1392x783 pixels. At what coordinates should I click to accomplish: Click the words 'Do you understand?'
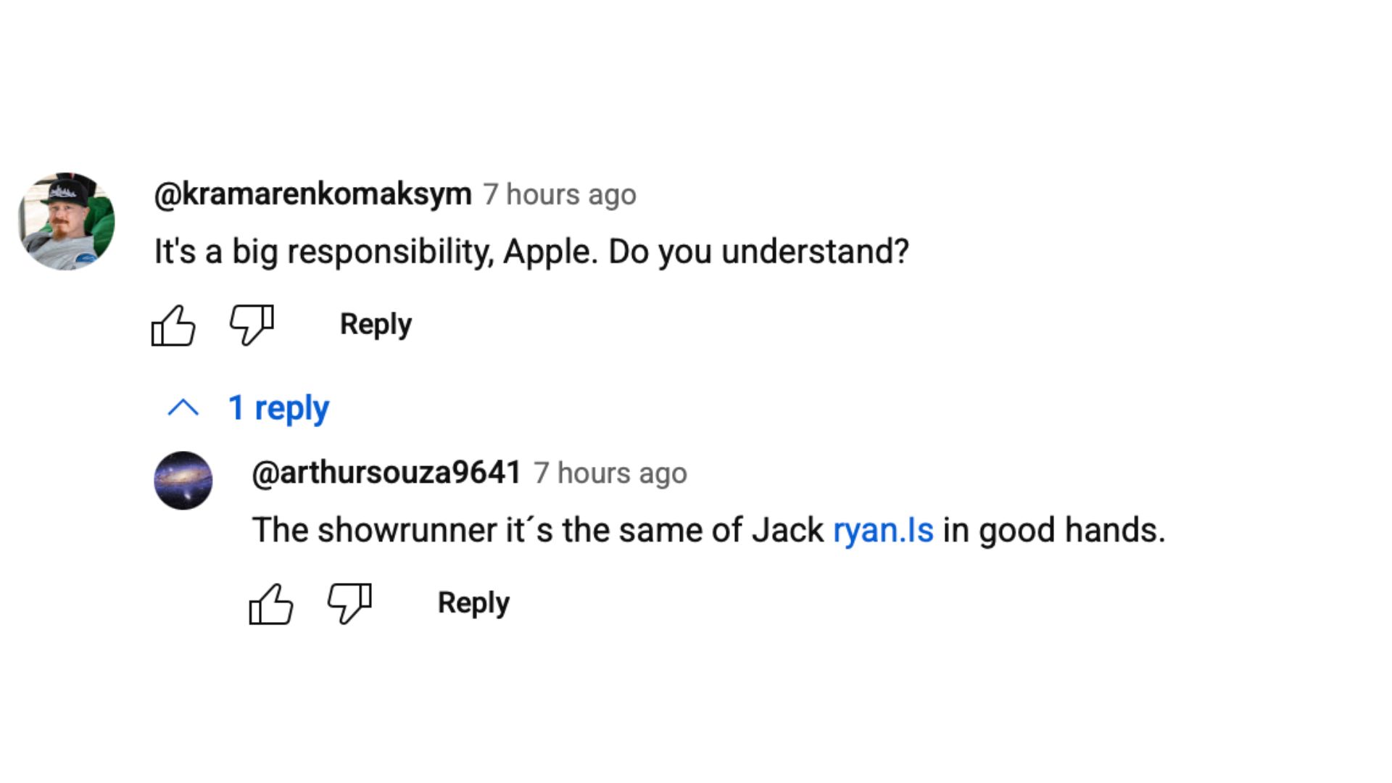click(x=758, y=252)
